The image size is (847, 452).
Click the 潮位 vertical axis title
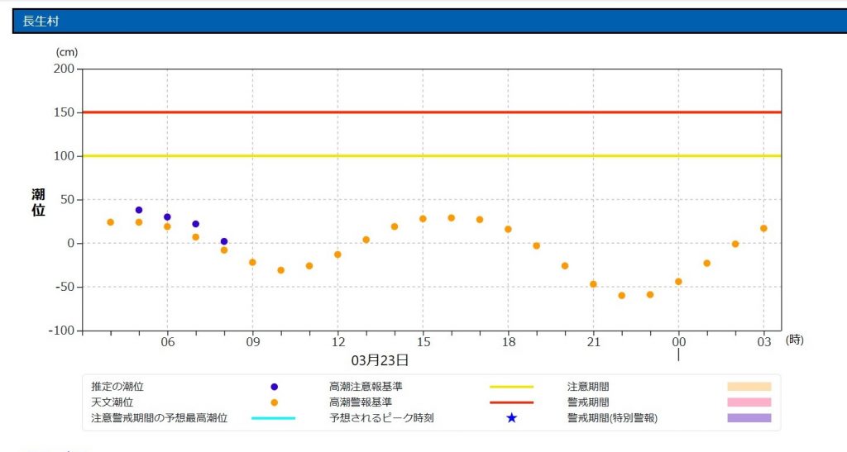coord(38,202)
